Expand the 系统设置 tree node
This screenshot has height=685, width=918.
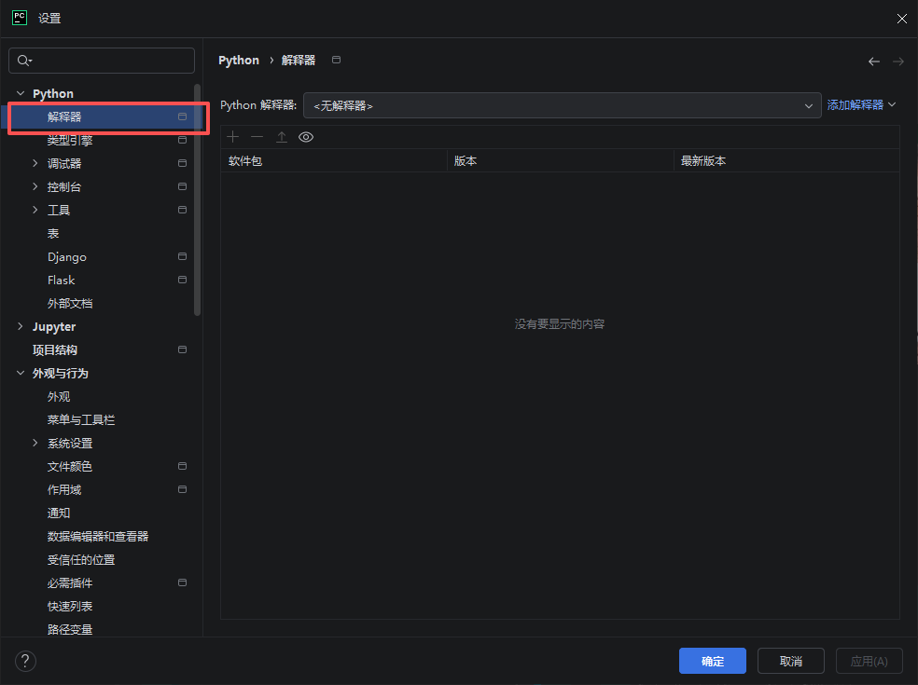[x=35, y=443]
